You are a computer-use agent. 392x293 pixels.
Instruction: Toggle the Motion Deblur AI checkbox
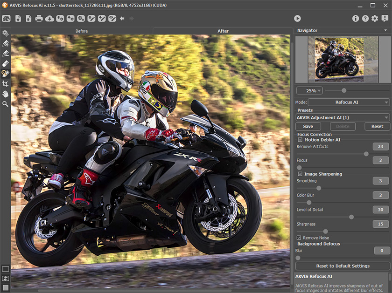coord(300,140)
